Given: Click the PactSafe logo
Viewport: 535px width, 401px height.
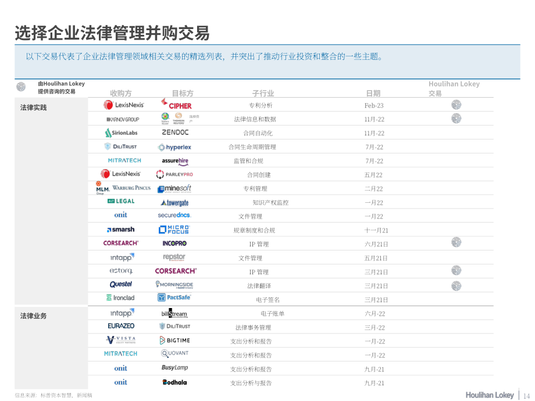Looking at the screenshot, I should coord(174,298).
